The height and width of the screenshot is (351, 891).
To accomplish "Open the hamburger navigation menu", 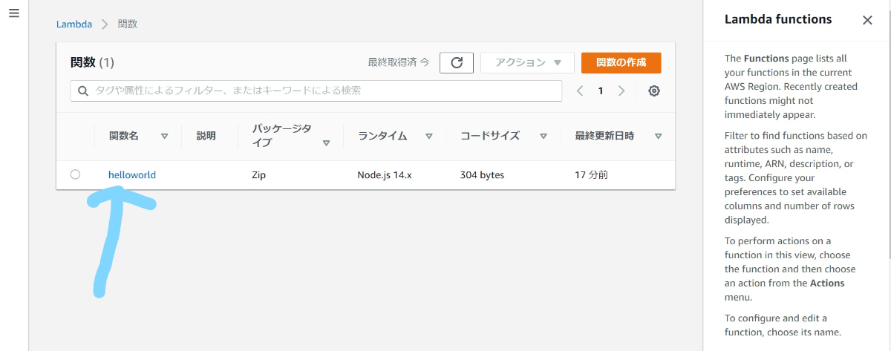I will click(x=13, y=14).
